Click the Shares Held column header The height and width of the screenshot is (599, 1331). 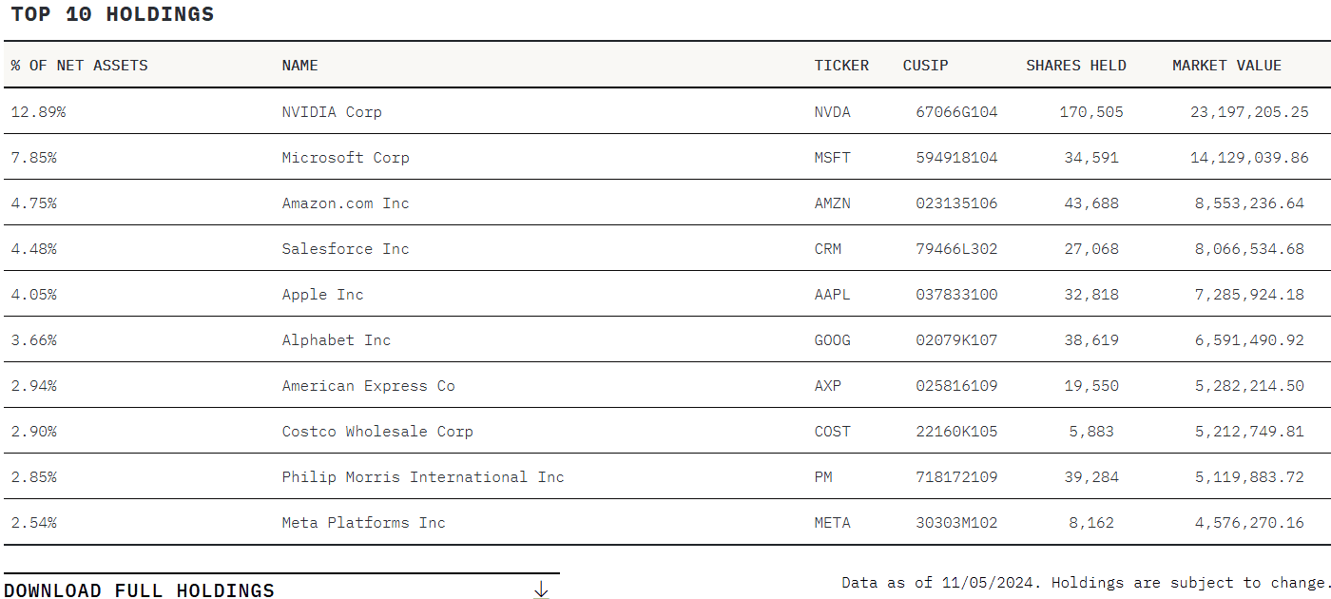click(1075, 66)
